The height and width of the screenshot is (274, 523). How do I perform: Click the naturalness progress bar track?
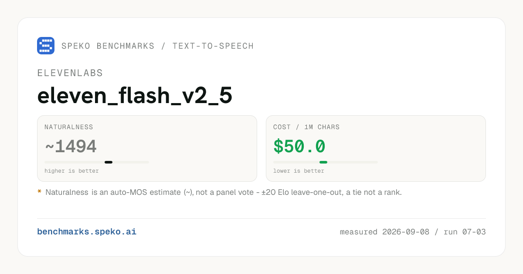tap(97, 162)
